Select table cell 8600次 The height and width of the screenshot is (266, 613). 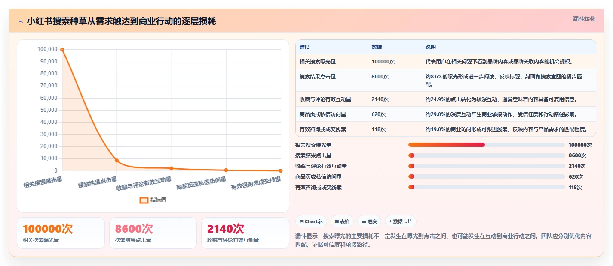coord(380,77)
